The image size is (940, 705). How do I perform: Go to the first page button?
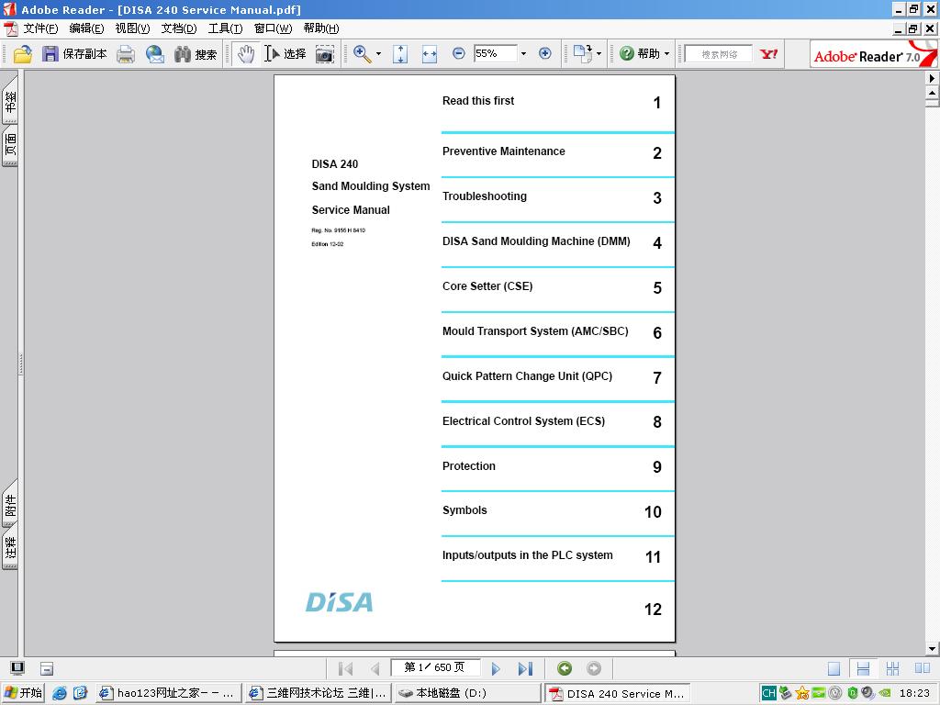(x=346, y=668)
